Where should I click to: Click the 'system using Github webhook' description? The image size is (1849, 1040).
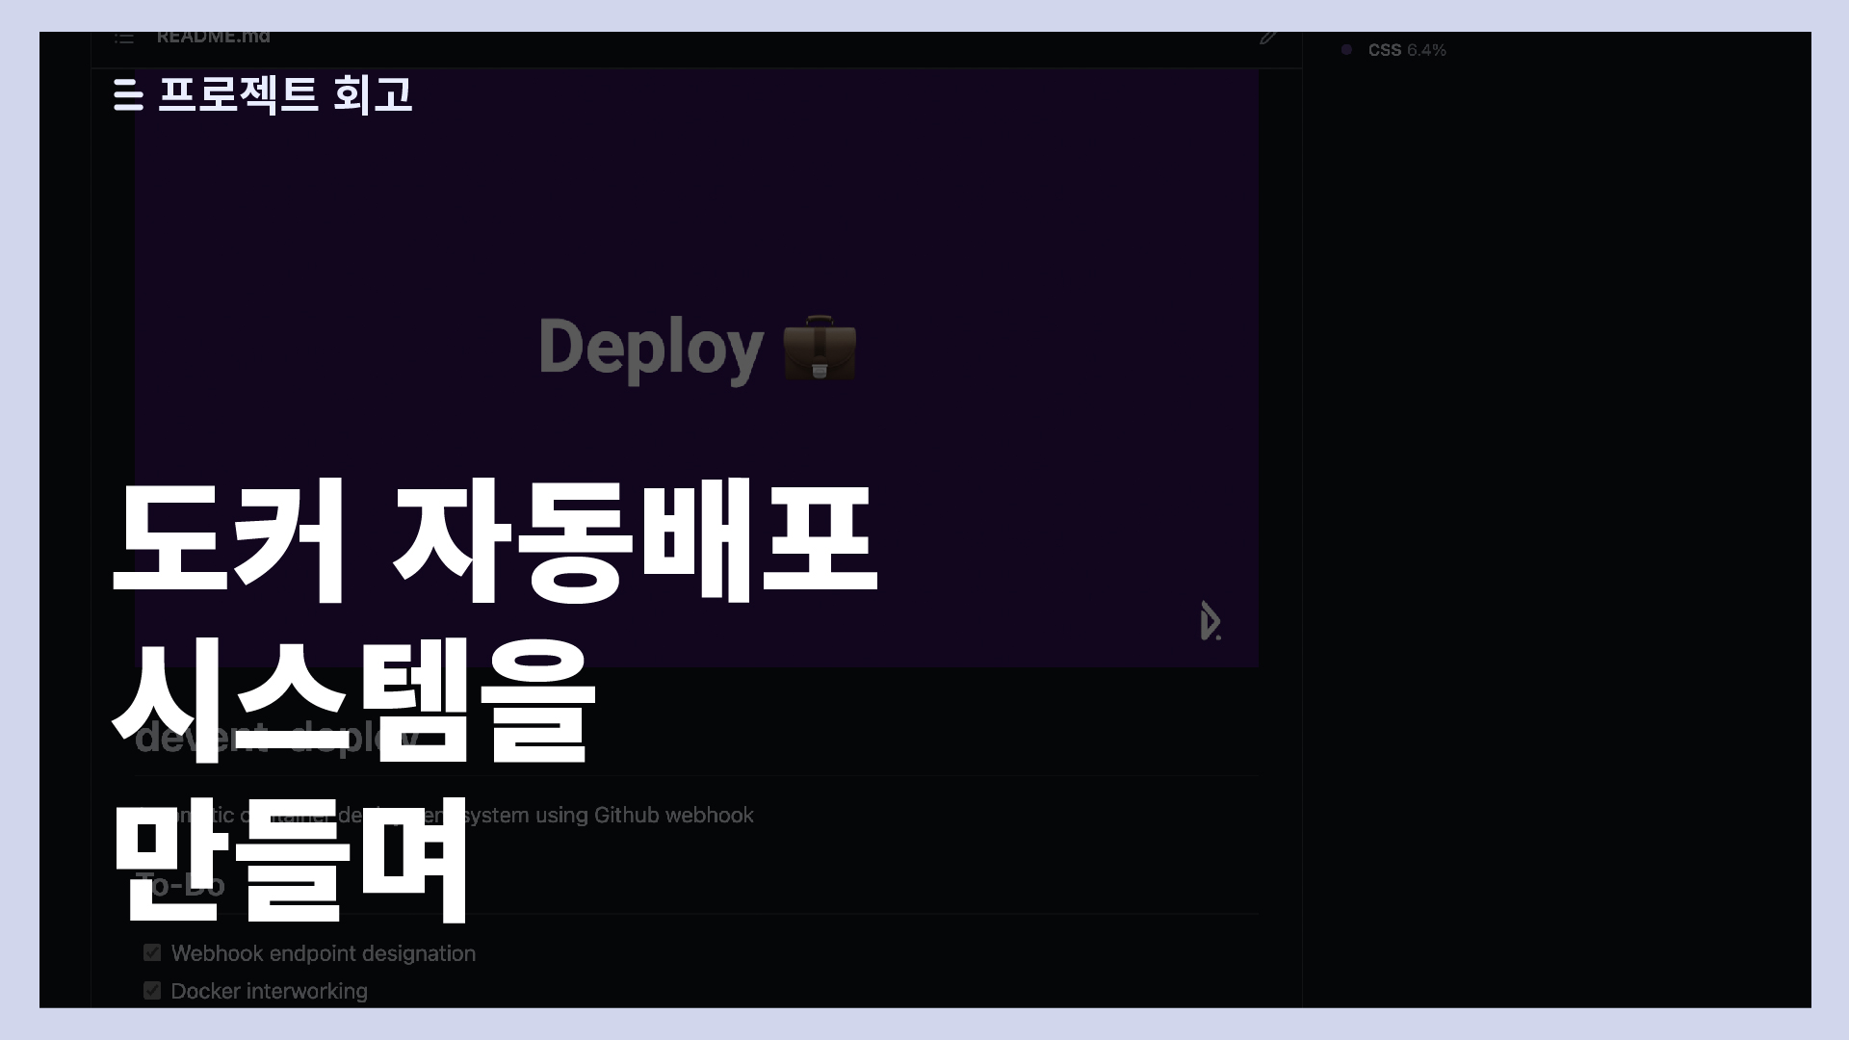(x=609, y=815)
